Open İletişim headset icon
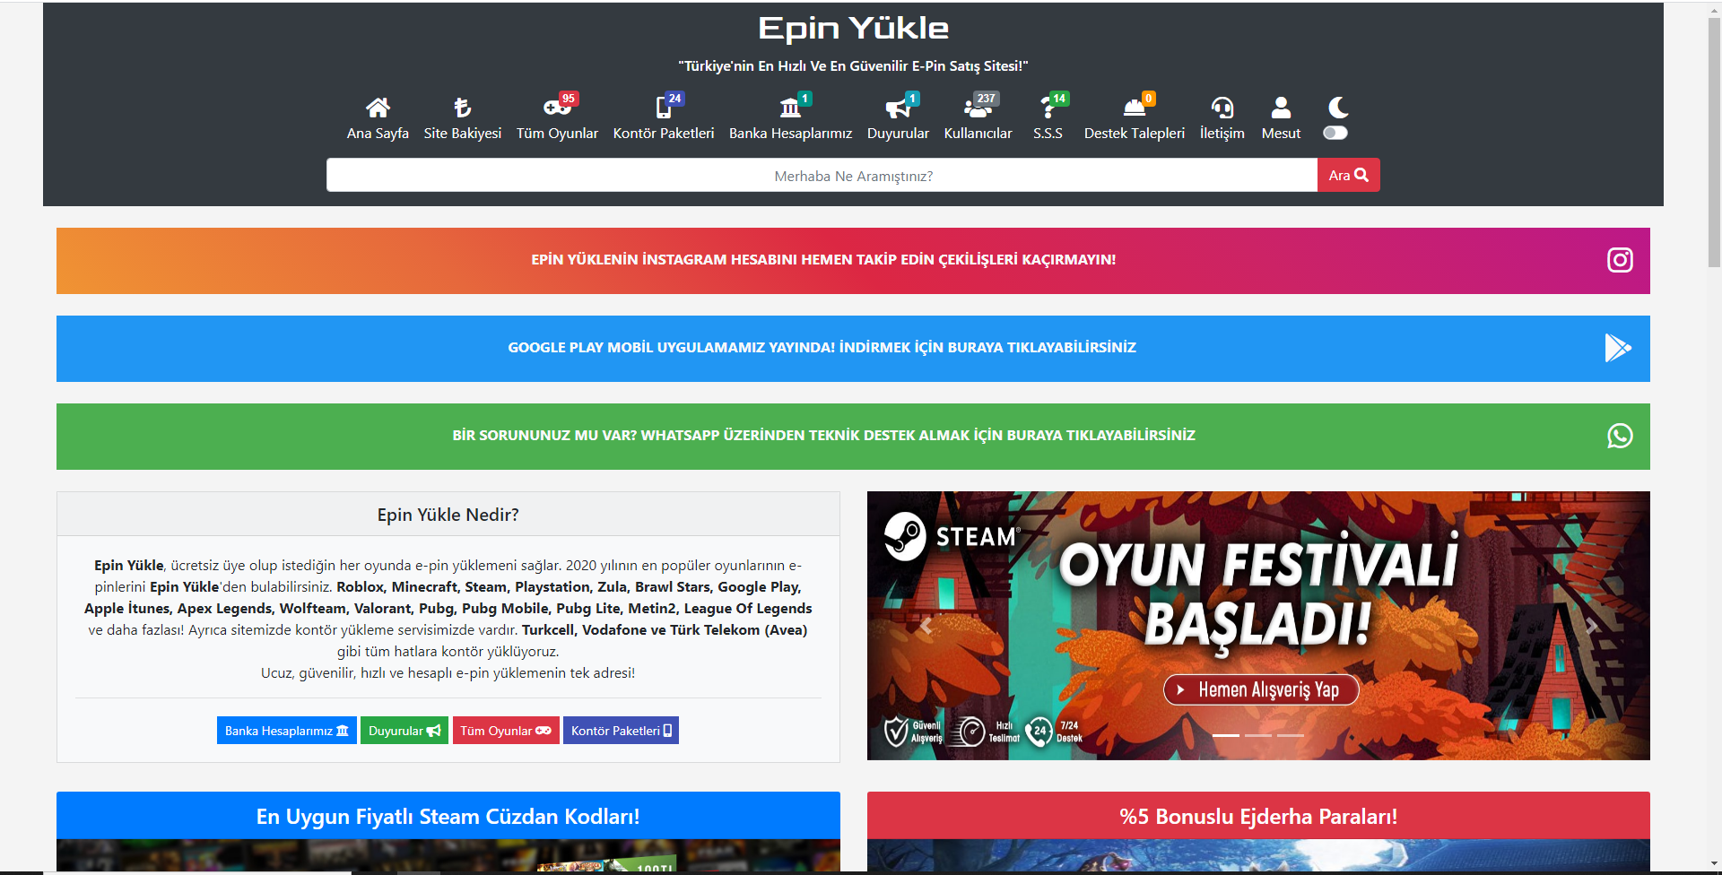 [x=1222, y=108]
